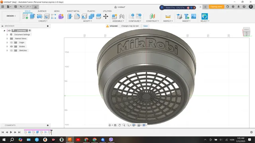
Task: Click the Insert Canvas image icon
Action: (194, 16)
